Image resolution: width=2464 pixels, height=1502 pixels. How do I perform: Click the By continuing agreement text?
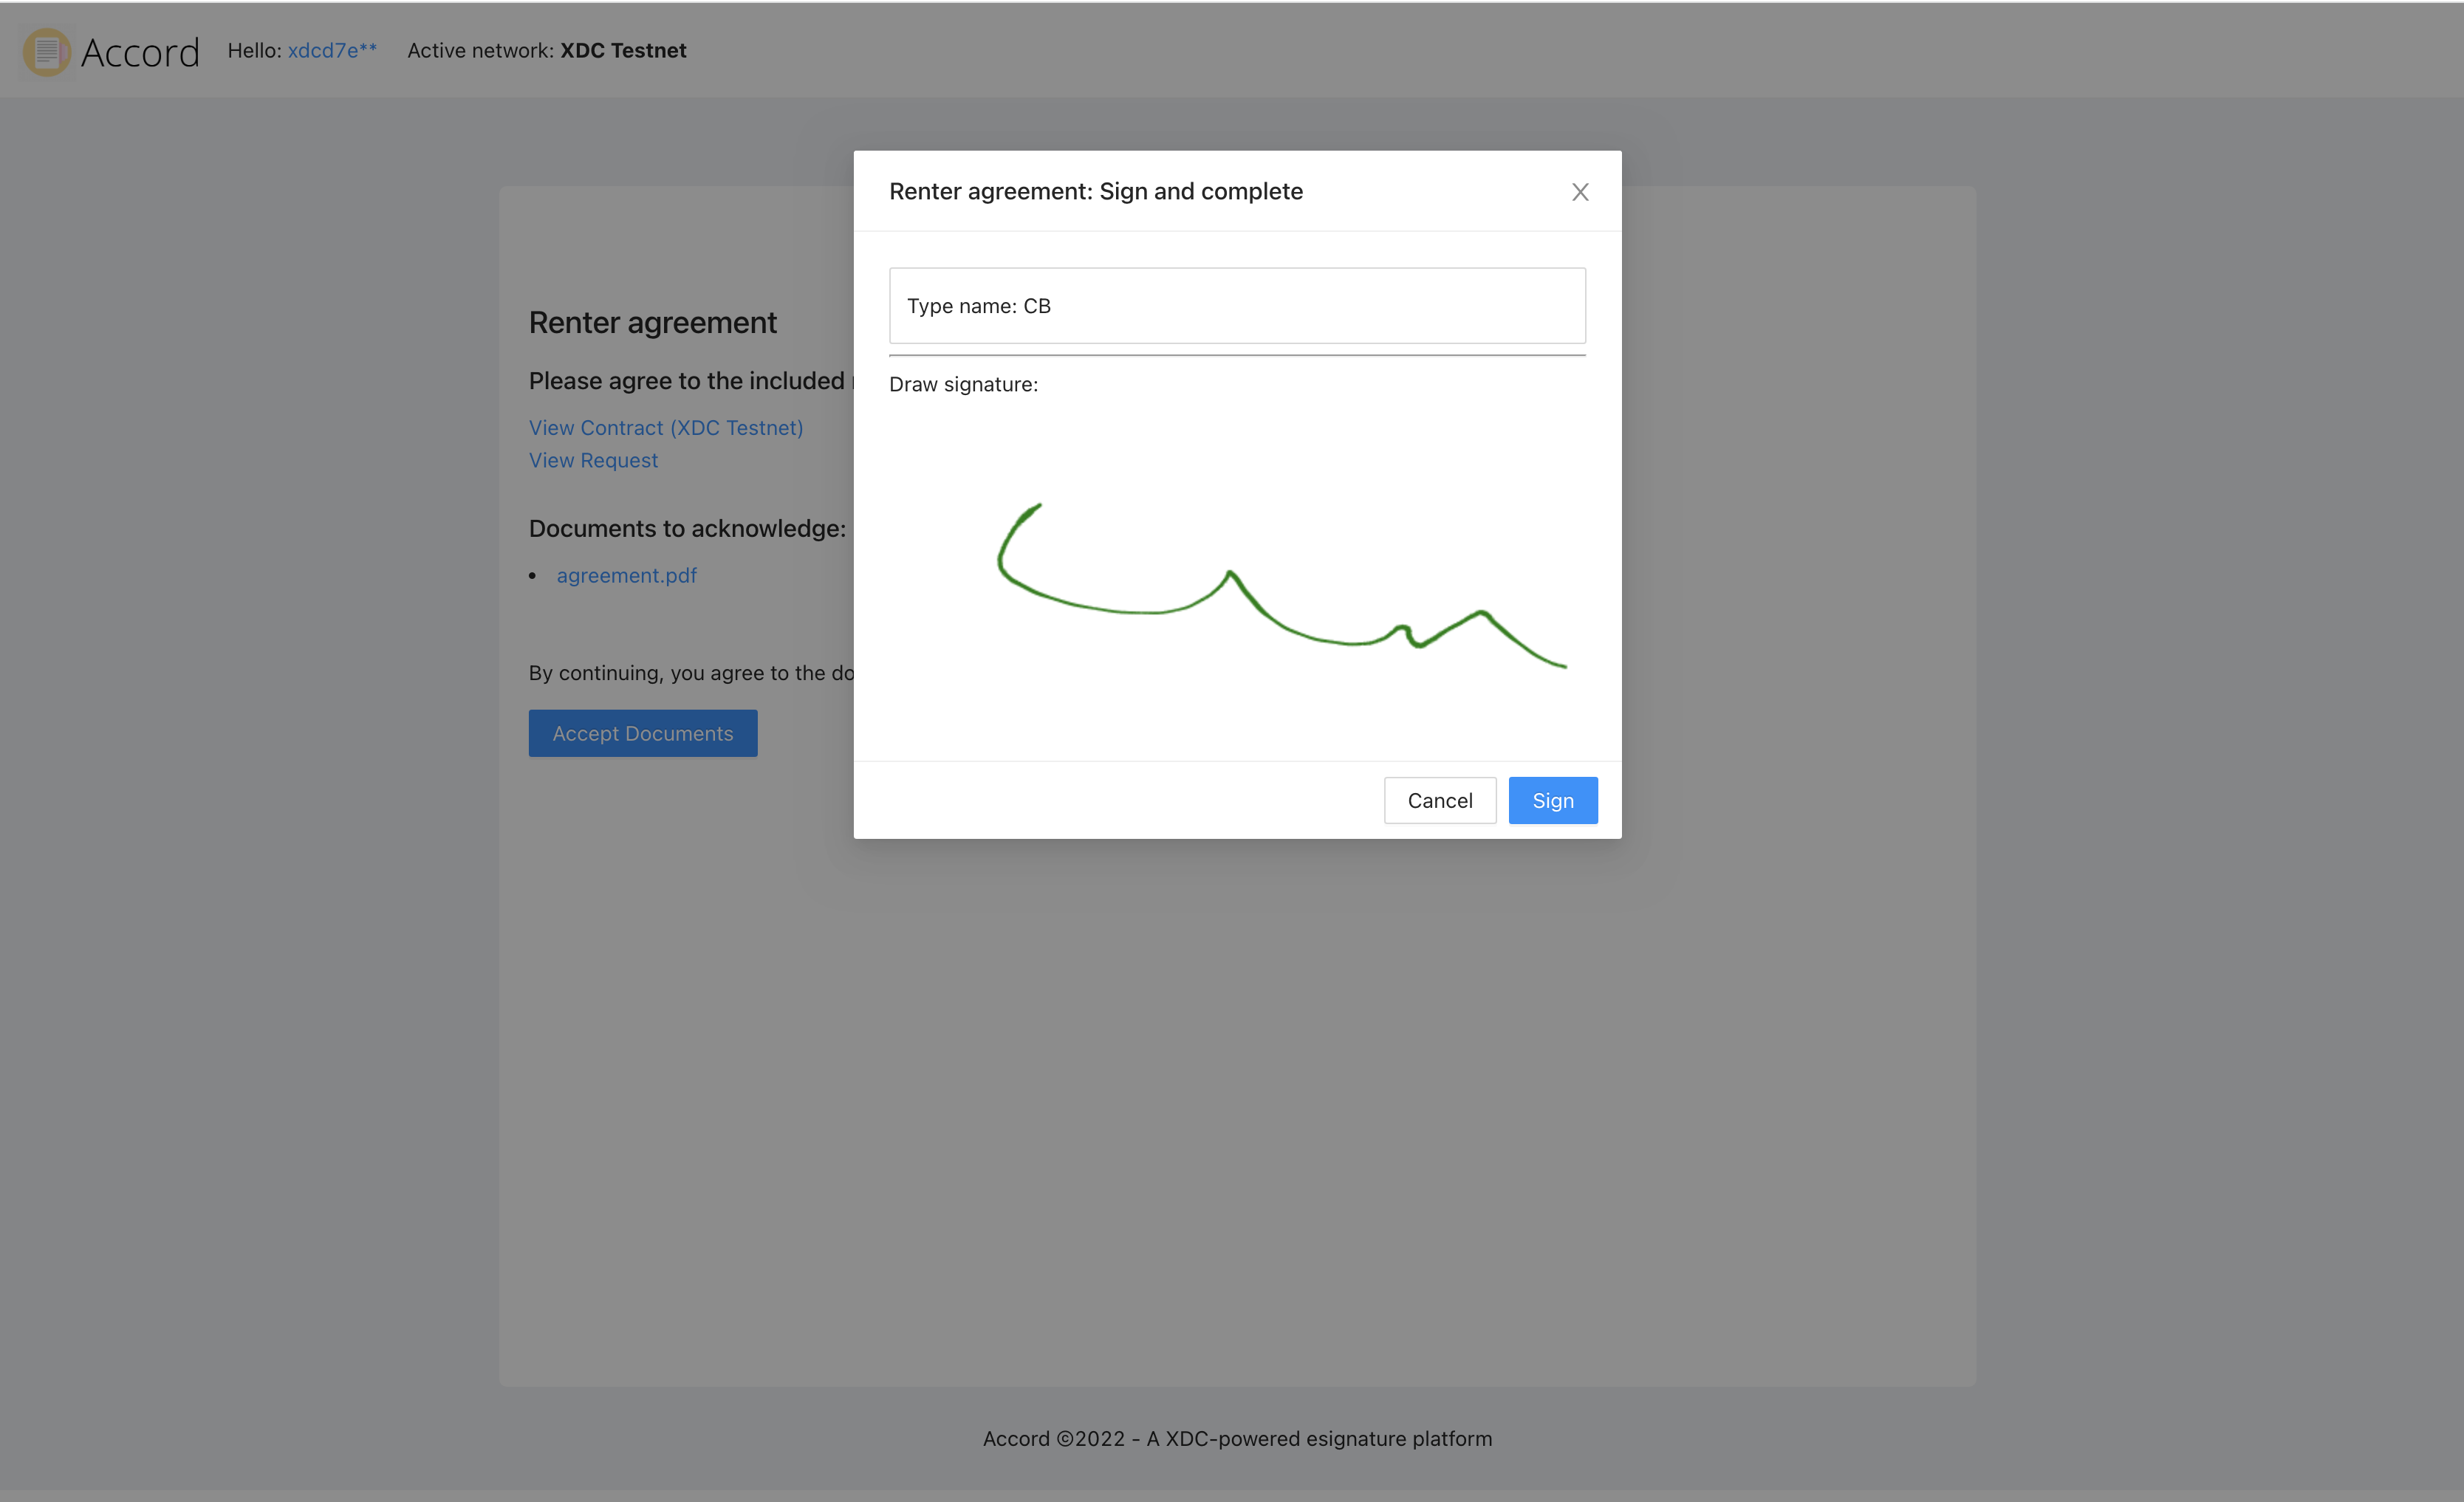point(690,673)
